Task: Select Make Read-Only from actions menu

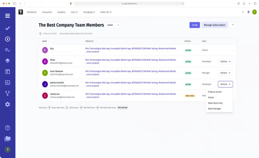Action: coord(215,103)
